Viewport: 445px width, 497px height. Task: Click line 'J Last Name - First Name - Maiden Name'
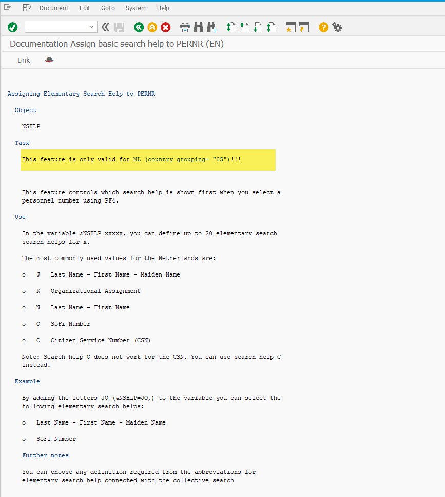tap(108, 274)
